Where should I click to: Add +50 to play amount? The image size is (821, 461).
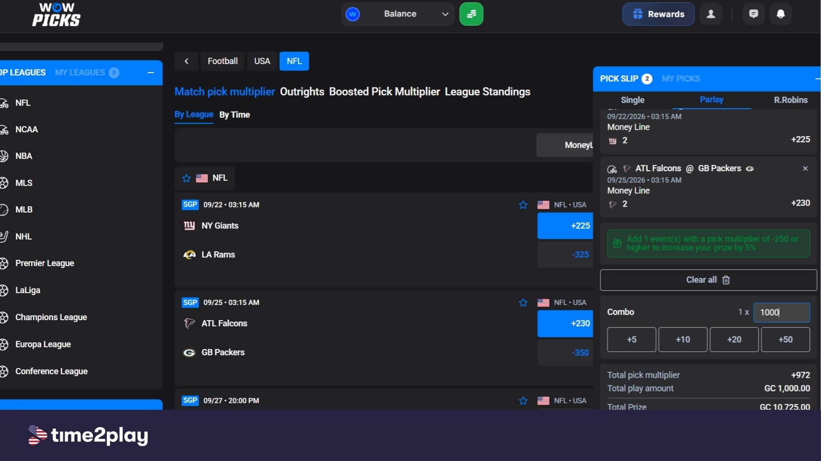pyautogui.click(x=786, y=340)
